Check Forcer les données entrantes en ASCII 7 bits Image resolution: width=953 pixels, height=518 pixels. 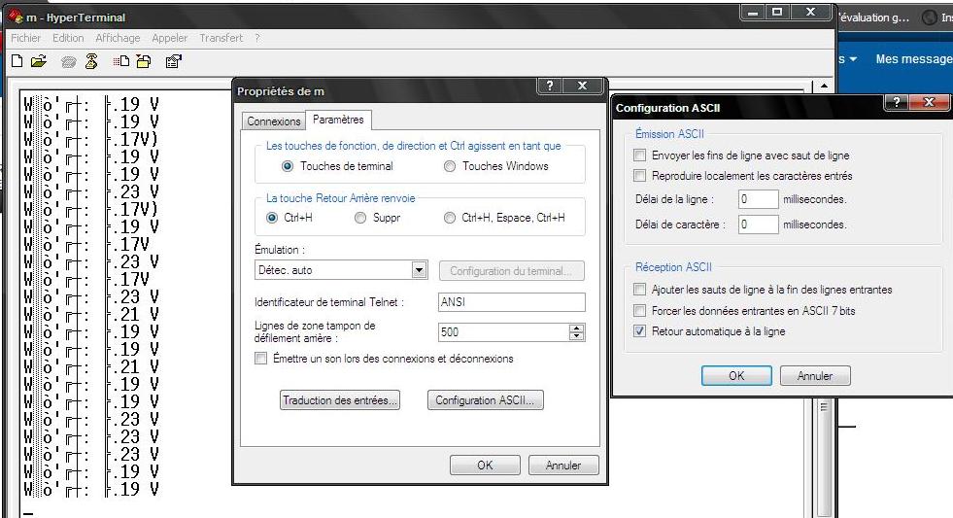point(639,310)
